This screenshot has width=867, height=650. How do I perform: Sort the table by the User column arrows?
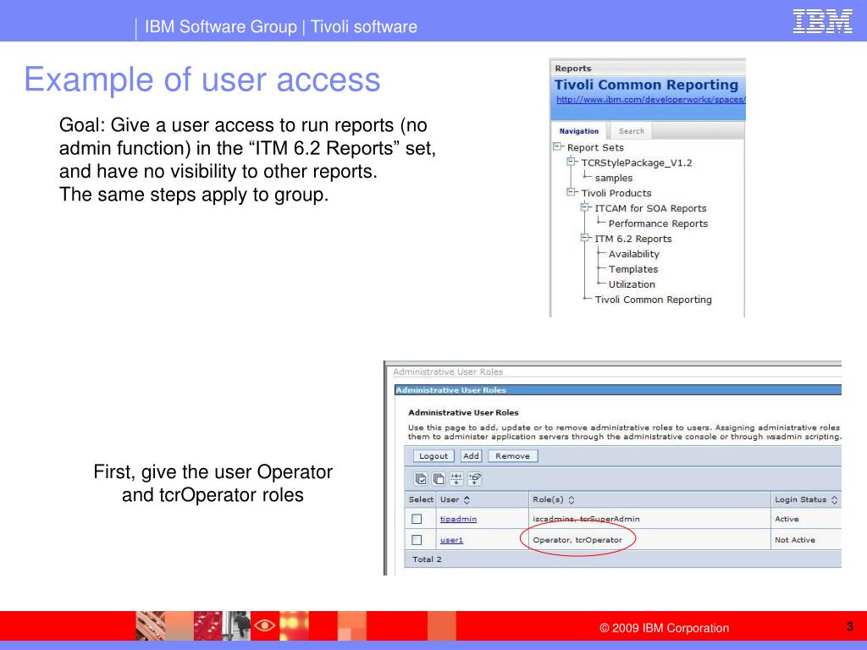point(467,499)
